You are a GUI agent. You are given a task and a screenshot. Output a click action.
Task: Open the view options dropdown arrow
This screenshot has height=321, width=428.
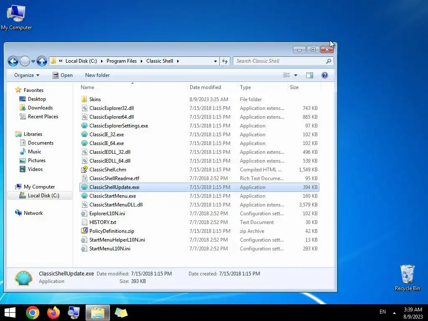296,75
